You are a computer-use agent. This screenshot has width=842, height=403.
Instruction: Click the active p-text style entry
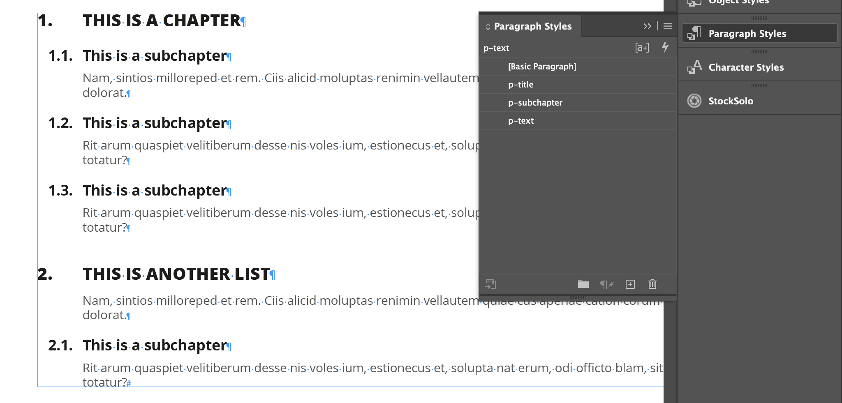click(520, 120)
